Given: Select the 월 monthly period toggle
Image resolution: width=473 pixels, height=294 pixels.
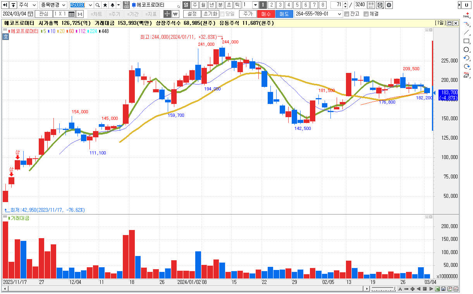Looking at the screenshot, I should click(203, 5).
